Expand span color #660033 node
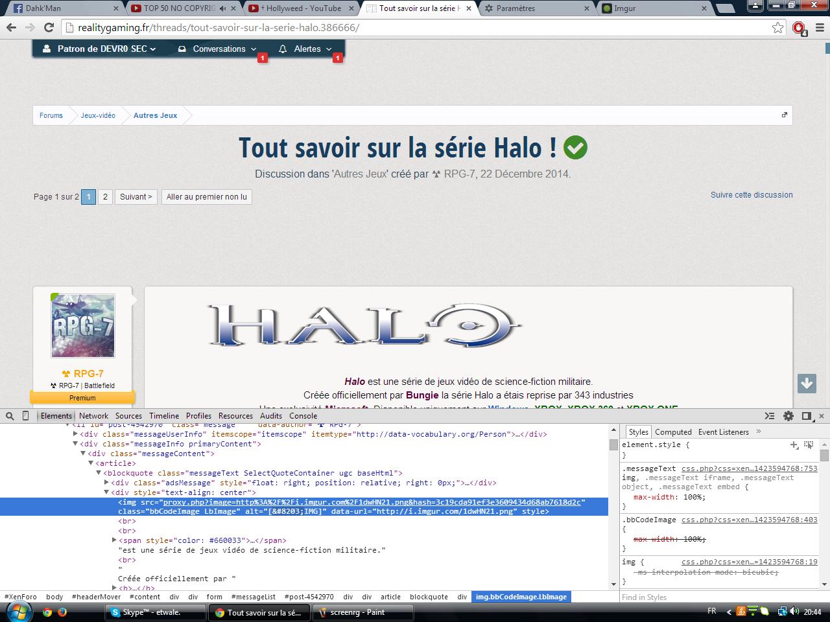Image resolution: width=830 pixels, height=622 pixels. point(115,540)
